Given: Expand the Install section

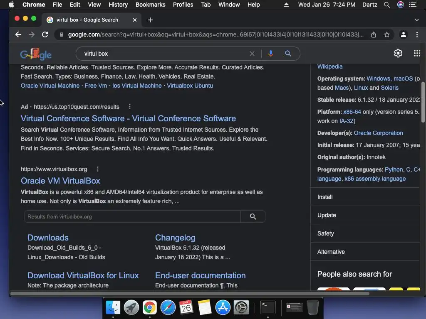Looking at the screenshot, I should (365, 197).
